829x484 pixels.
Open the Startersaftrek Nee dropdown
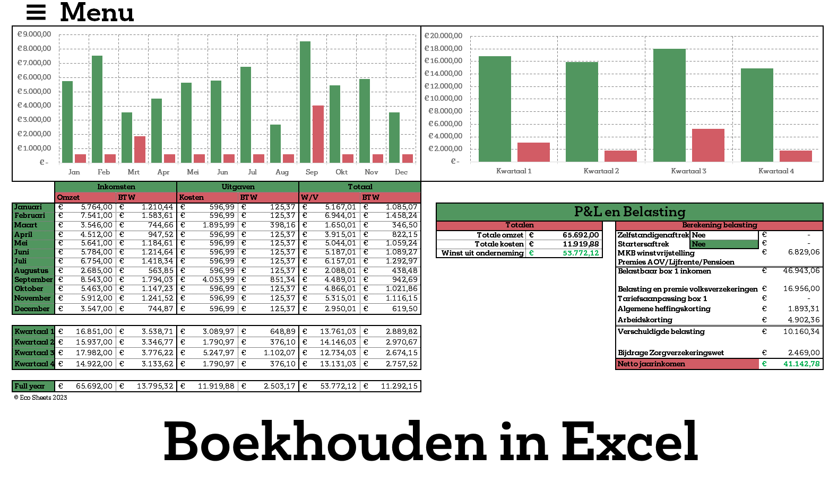tap(724, 244)
